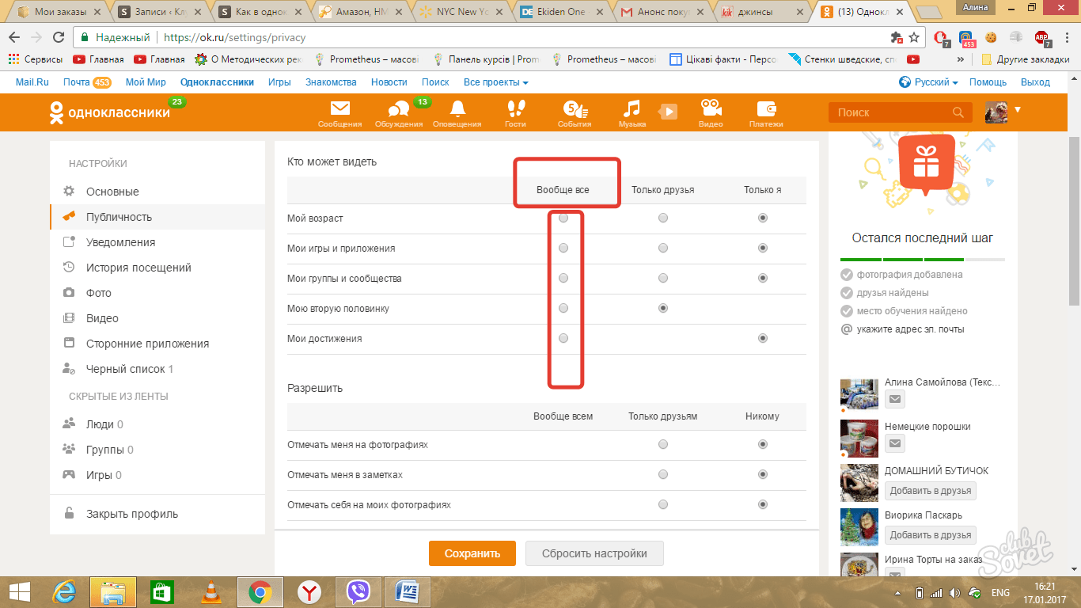Expand Все проекты dropdown
The image size is (1081, 608).
(x=495, y=82)
